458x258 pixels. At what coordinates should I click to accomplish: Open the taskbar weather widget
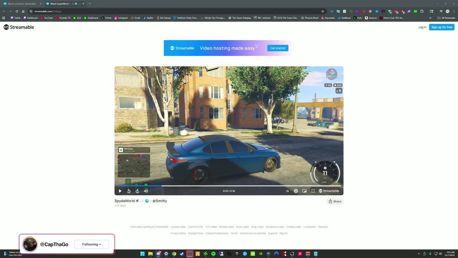[13, 254]
